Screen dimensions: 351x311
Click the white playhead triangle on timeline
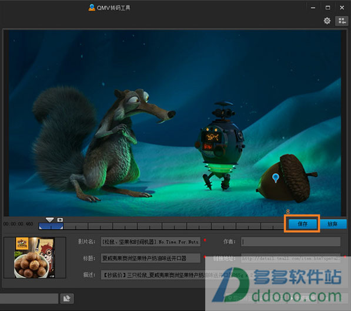(50, 220)
